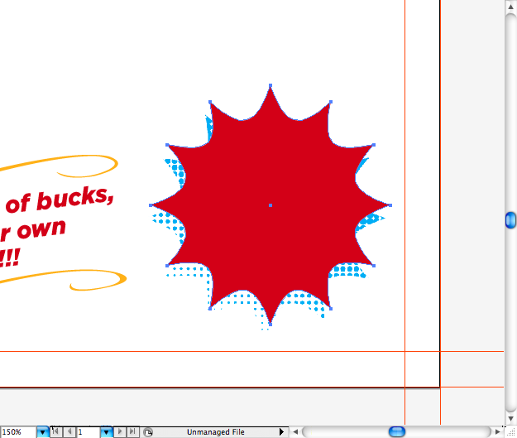This screenshot has width=517, height=438.
Task: Click the vertical scrollbar down arrow
Action: (x=510, y=418)
